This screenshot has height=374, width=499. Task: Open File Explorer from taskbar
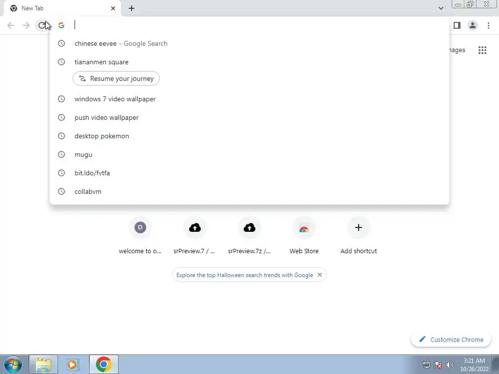(x=43, y=364)
